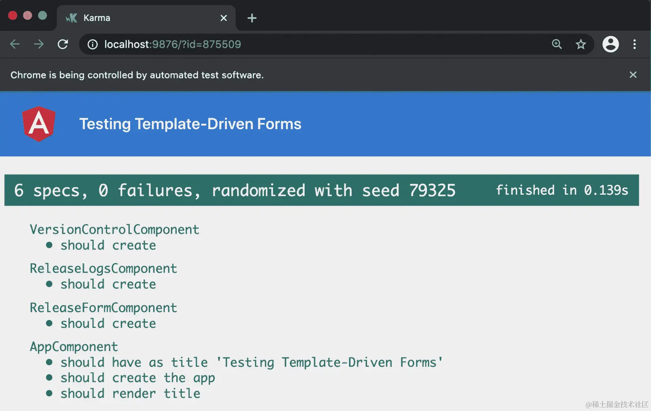The width and height of the screenshot is (651, 411).
Task: Click the 'randomized with seed 79325' link
Action: point(333,190)
